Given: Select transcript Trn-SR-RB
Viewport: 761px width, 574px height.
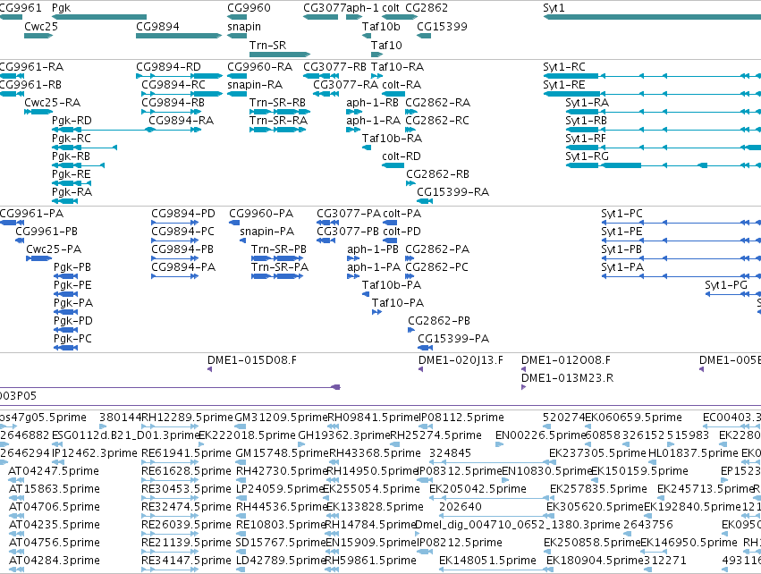Looking at the screenshot, I should 280,112.
